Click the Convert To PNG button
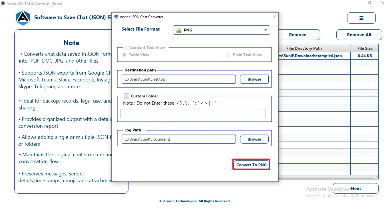This screenshot has height=208, width=390. 251,165
